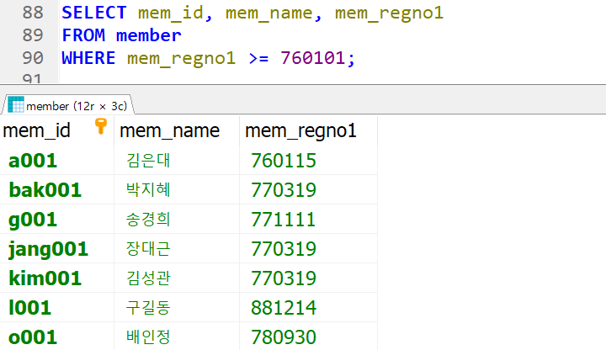Sort by the mem_regno1 column header
Image resolution: width=606 pixels, height=350 pixels.
pyautogui.click(x=308, y=130)
